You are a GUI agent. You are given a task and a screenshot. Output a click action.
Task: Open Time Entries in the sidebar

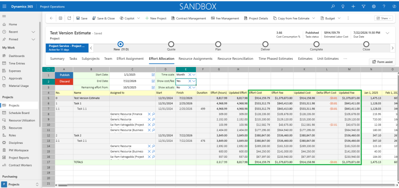[x=17, y=63]
